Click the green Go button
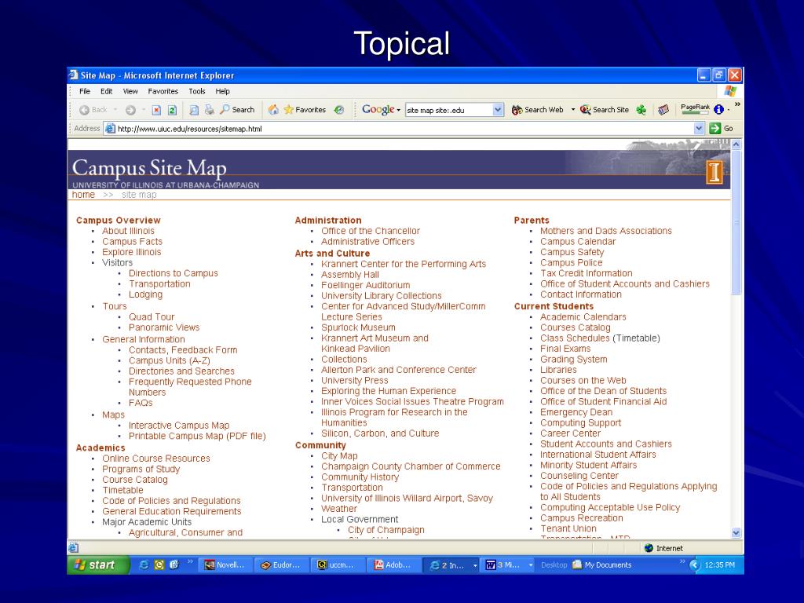This screenshot has width=804, height=603. pos(721,128)
